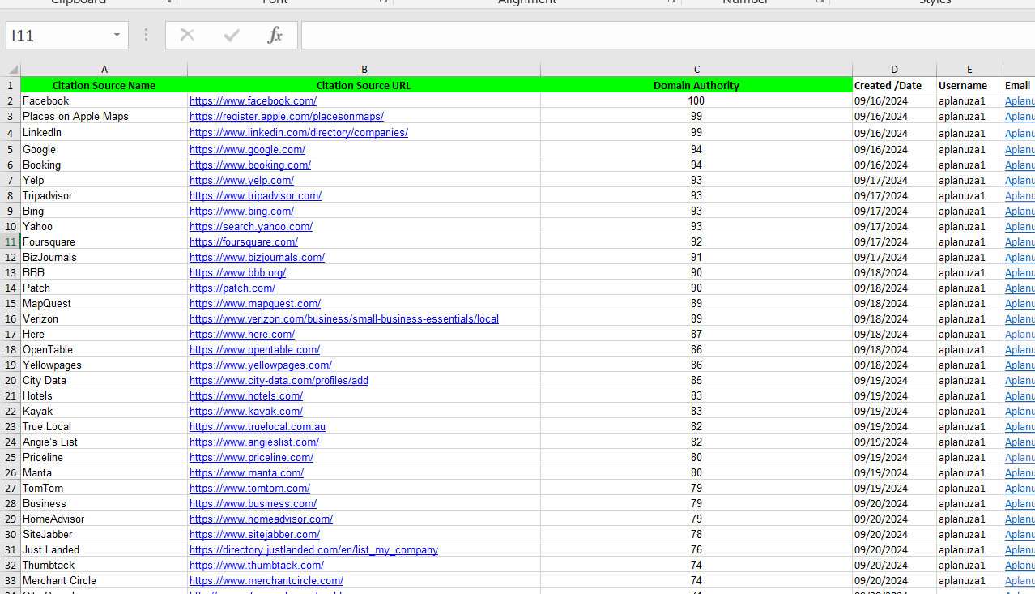Open the www.bizjournals.com hyperlink
The width and height of the screenshot is (1035, 594).
tap(257, 258)
